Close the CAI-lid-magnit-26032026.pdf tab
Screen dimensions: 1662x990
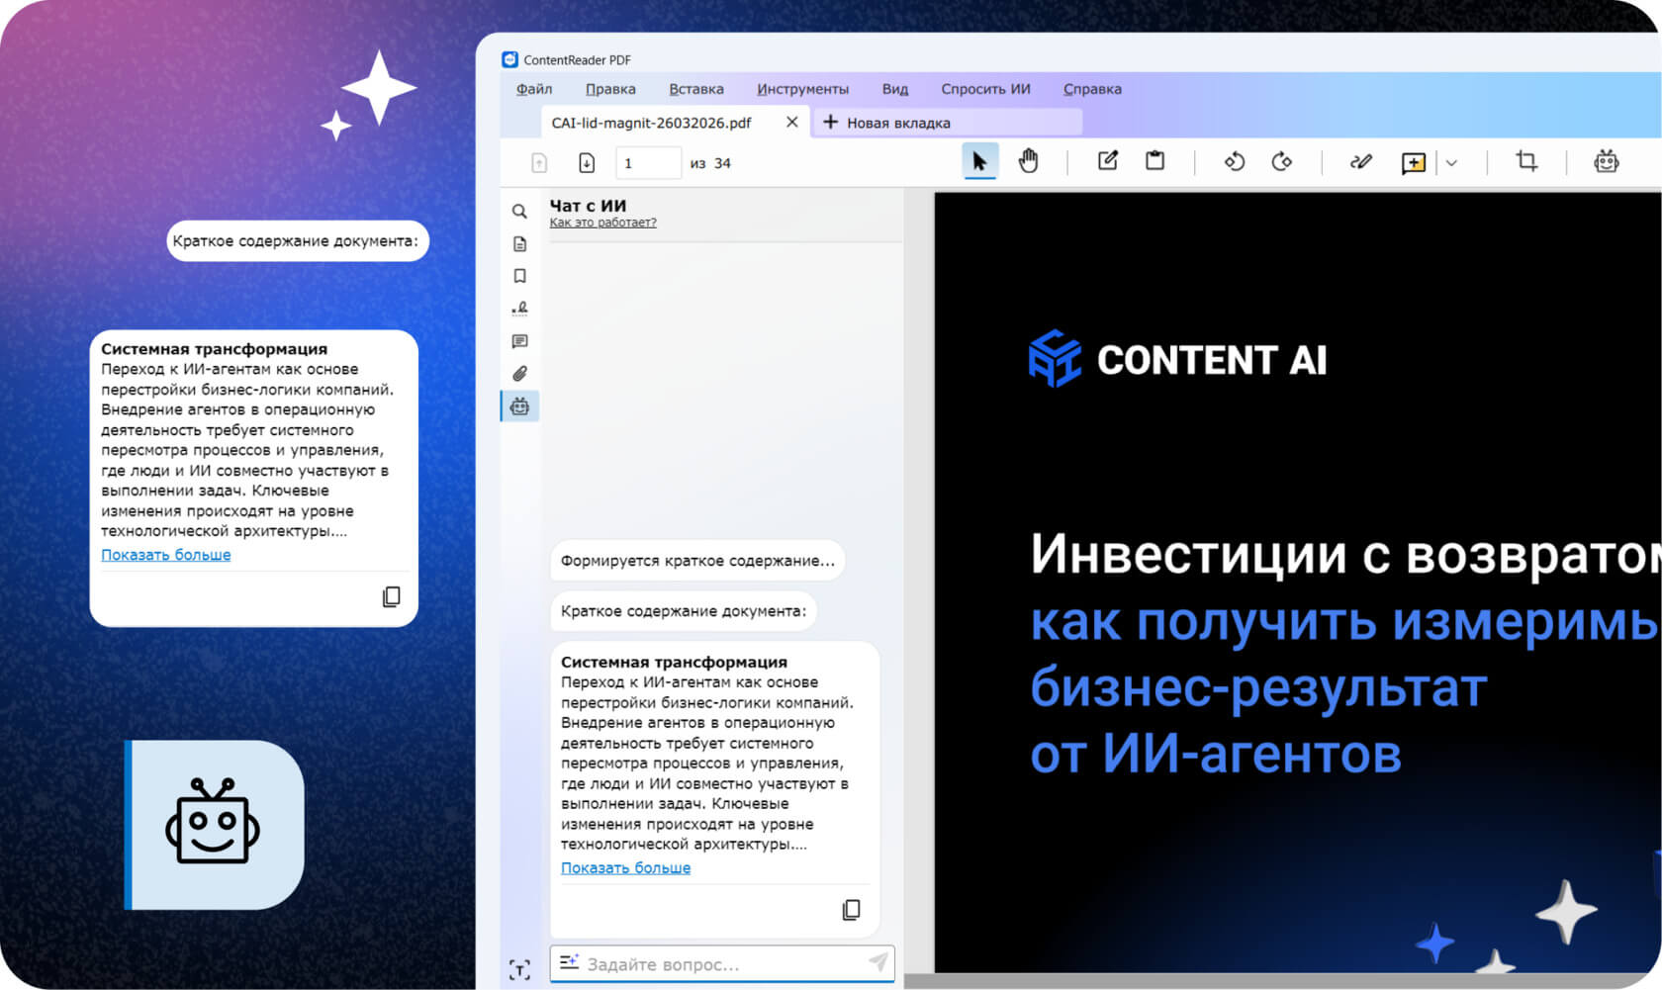(791, 123)
